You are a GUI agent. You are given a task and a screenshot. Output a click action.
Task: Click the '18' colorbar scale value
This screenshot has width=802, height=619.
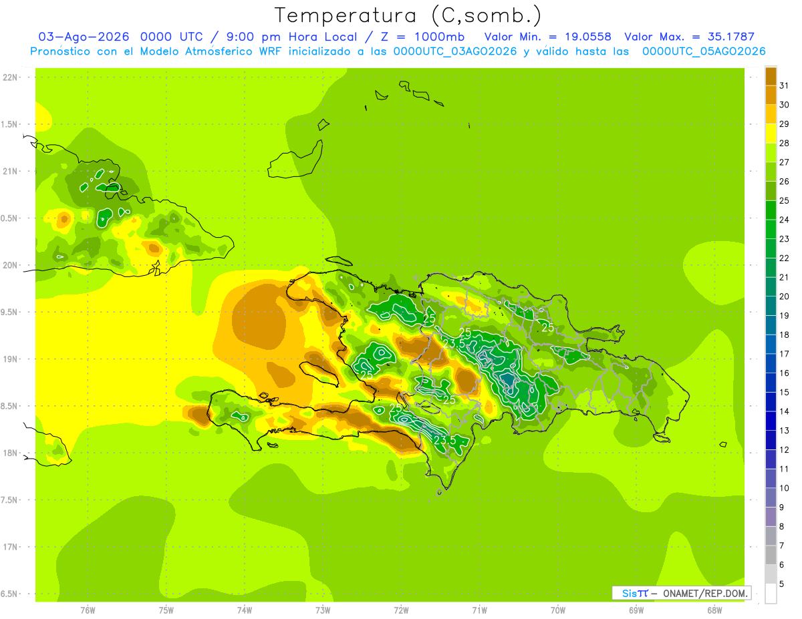point(785,335)
